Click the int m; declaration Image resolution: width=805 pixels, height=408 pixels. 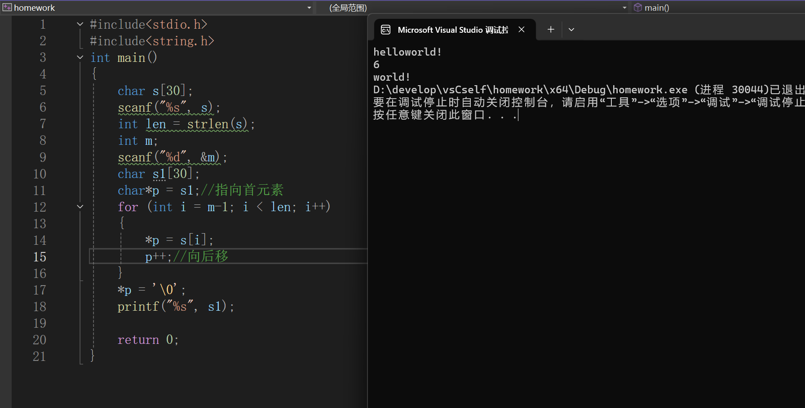click(x=137, y=141)
